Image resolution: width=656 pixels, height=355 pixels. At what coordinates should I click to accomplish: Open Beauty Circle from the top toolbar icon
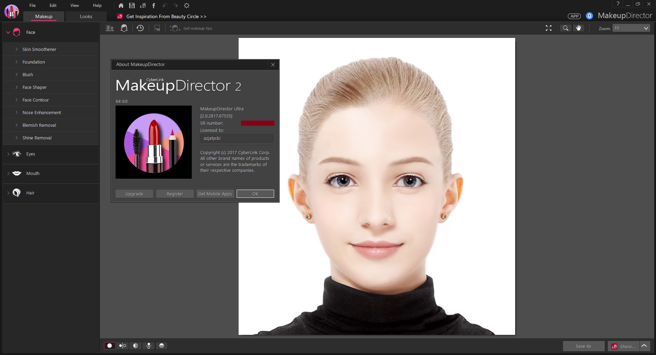143,5
